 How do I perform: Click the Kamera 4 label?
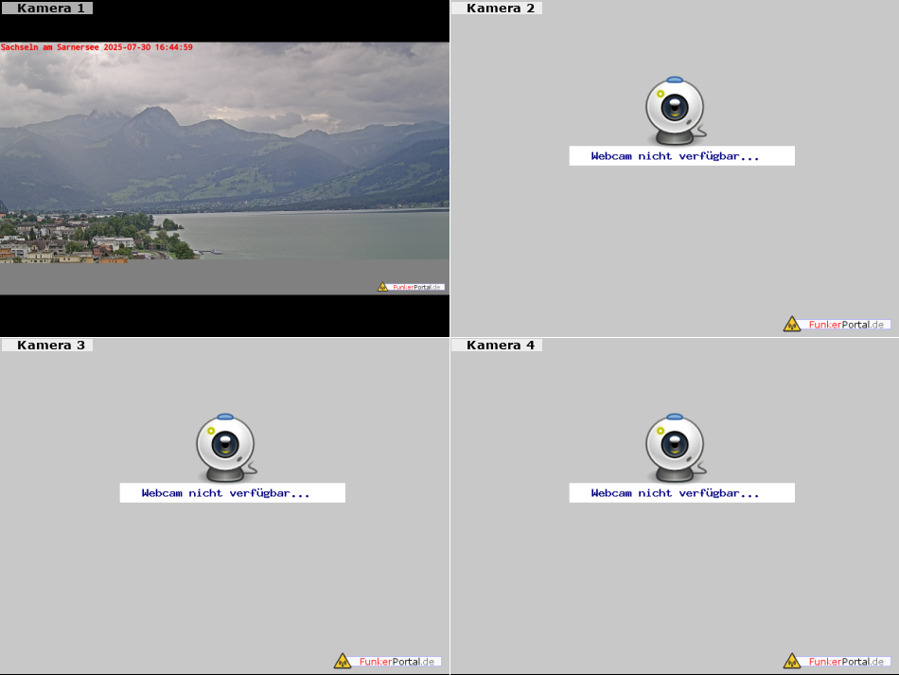point(497,345)
